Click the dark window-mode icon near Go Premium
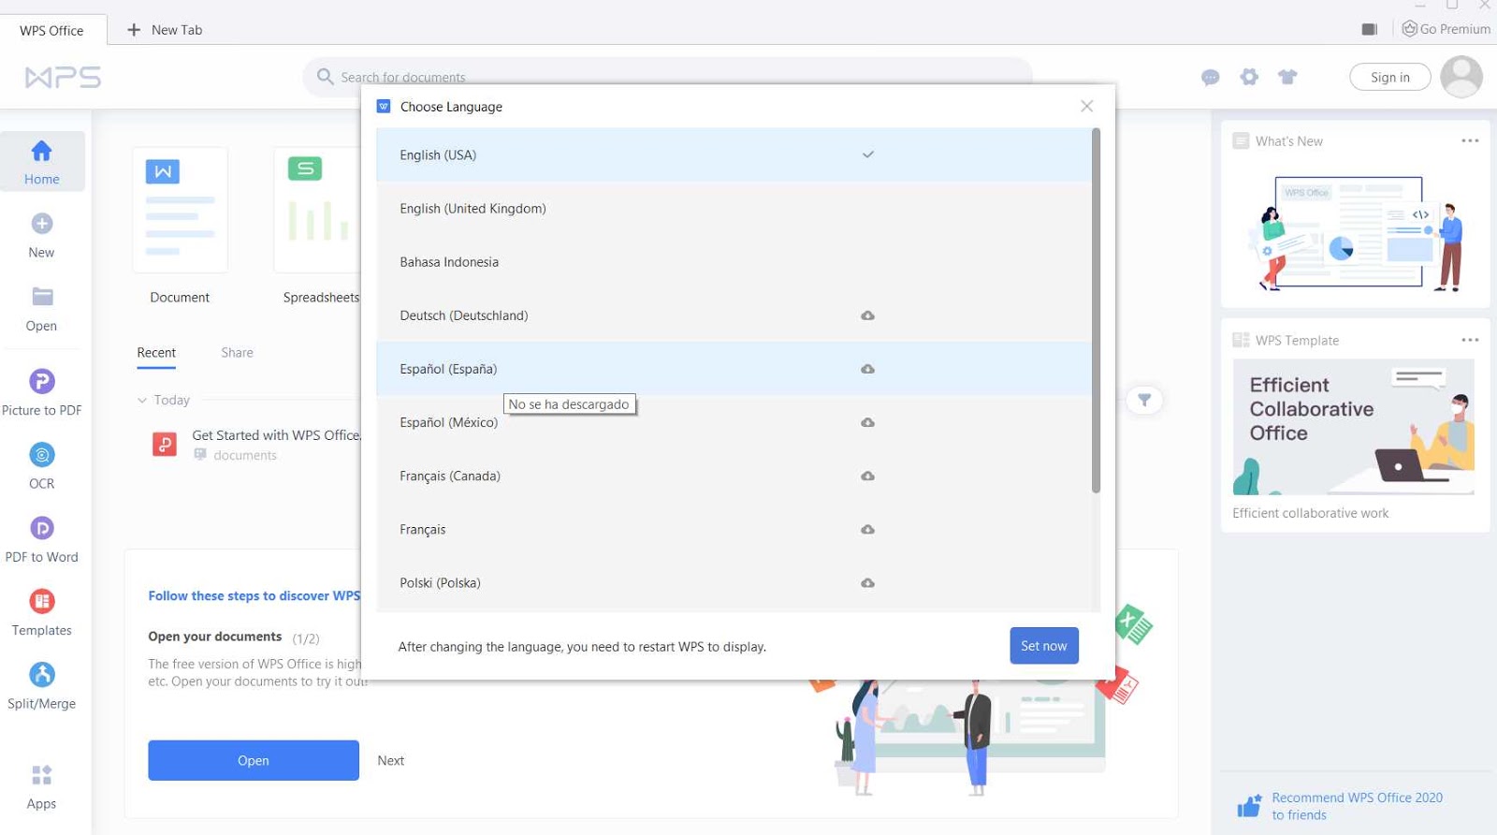Image resolution: width=1497 pixels, height=835 pixels. click(x=1370, y=29)
